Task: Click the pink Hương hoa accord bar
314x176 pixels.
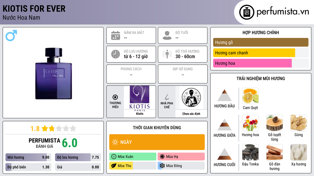Action: (261, 63)
